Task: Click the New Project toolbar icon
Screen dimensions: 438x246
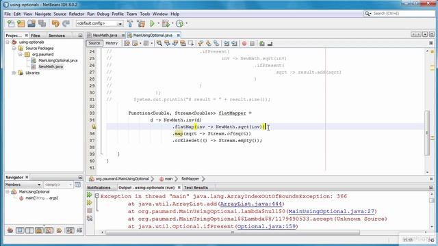Action: (21, 24)
